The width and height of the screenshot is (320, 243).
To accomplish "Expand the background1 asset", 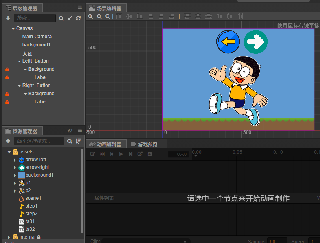I will point(15,175).
